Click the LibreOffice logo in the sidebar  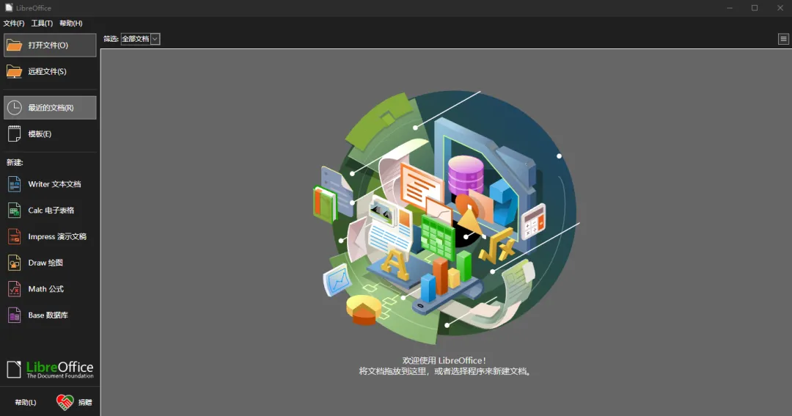tap(50, 370)
